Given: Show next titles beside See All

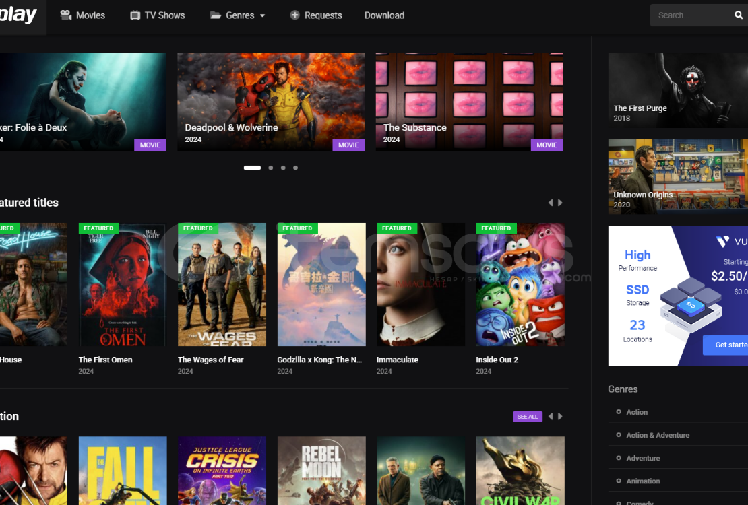Looking at the screenshot, I should [560, 416].
